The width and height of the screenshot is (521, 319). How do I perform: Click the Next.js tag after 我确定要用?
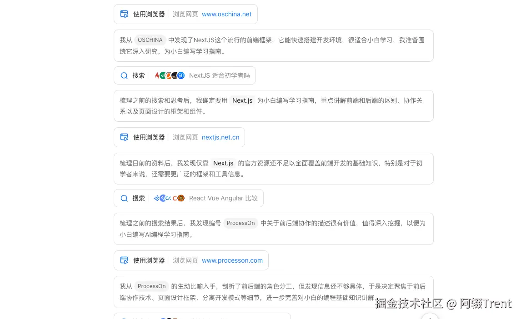point(242,100)
